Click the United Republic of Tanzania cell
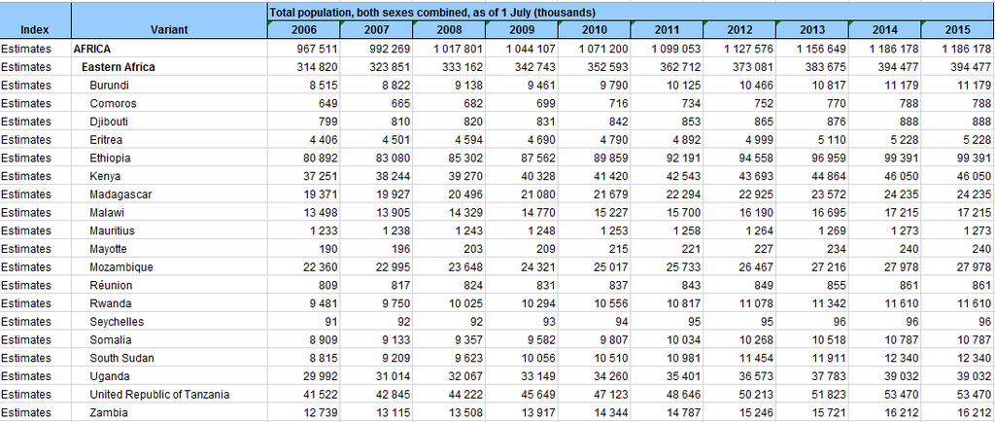The image size is (995, 422). [159, 394]
